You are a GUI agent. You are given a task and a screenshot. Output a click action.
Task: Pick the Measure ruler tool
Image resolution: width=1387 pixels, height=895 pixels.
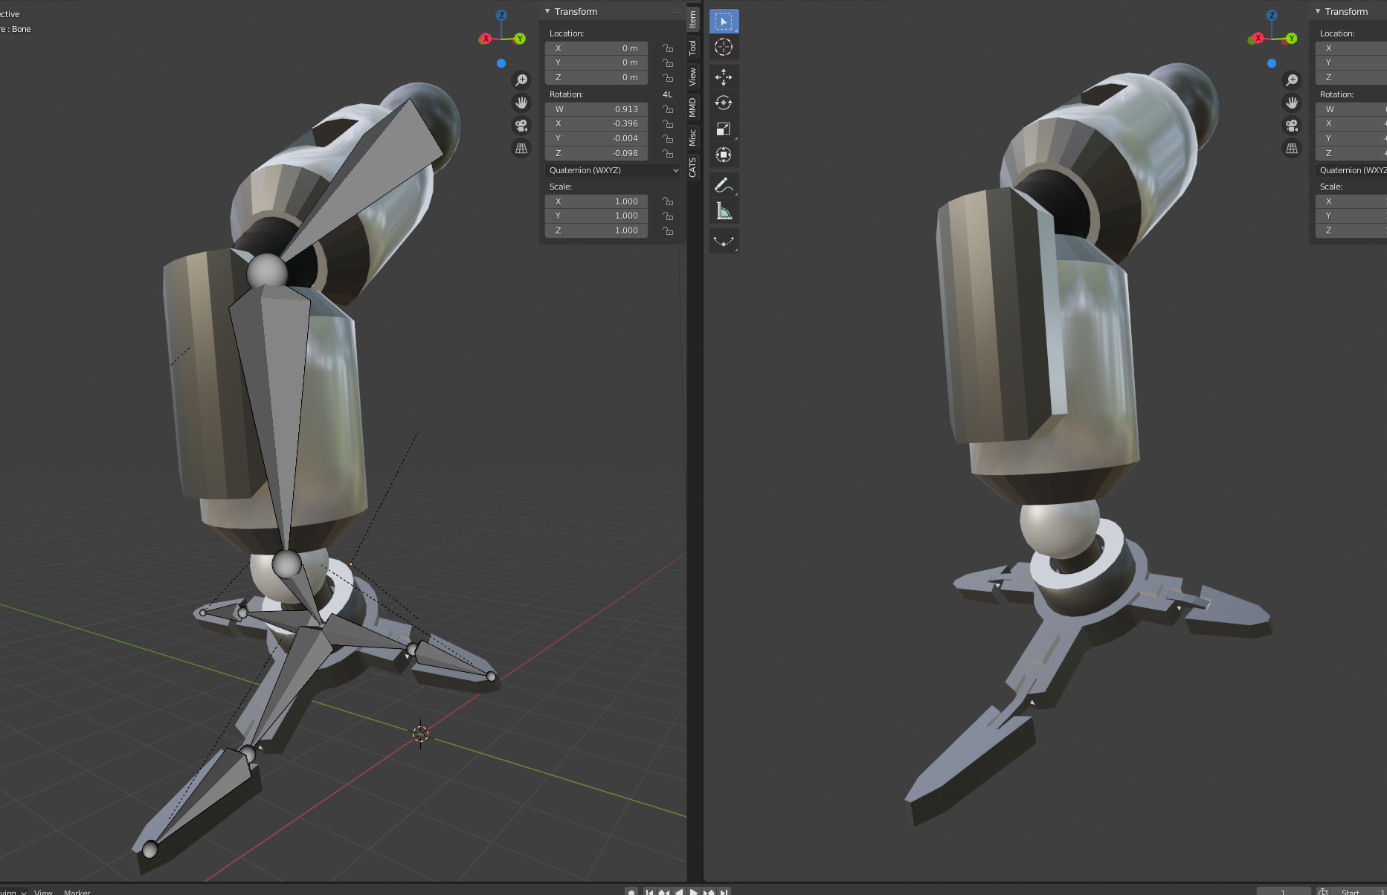[724, 211]
